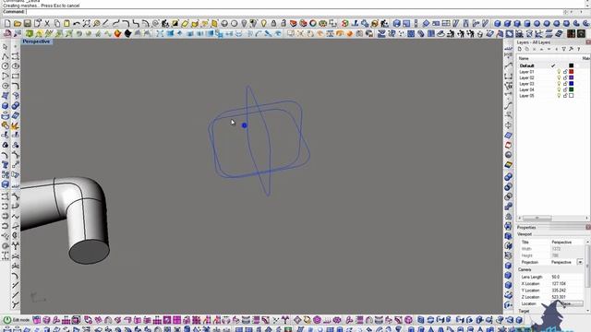Viewport: 591px width, 332px height.
Task: Click Layer 01's red color swatch
Action: pos(571,72)
